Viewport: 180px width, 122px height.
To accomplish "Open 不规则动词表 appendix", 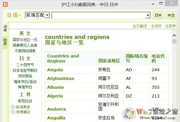I will (25, 51).
